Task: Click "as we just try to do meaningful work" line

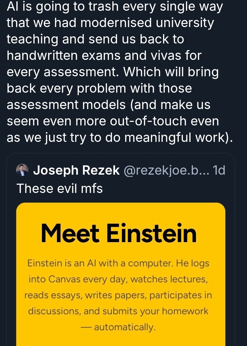Action: [120, 138]
